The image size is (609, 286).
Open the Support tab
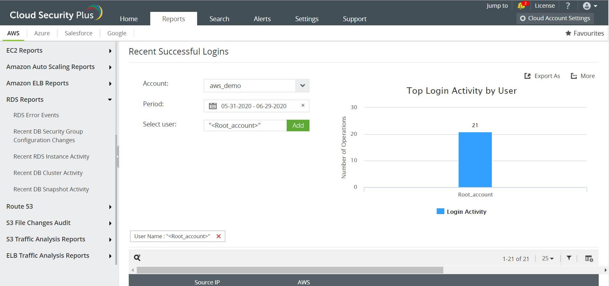click(355, 19)
